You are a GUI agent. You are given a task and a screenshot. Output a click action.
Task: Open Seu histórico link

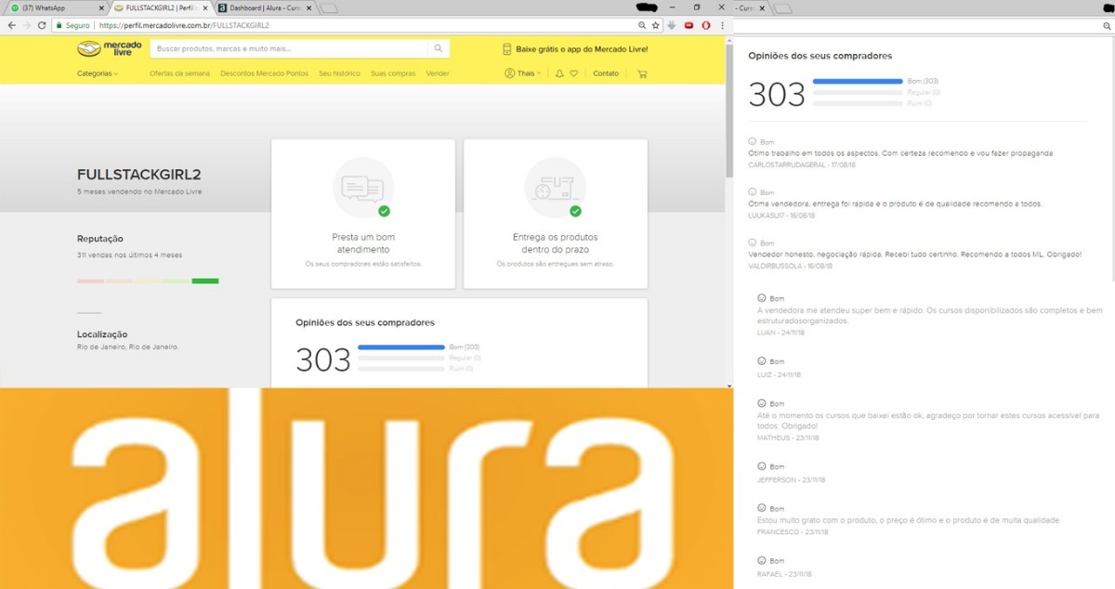pos(339,73)
